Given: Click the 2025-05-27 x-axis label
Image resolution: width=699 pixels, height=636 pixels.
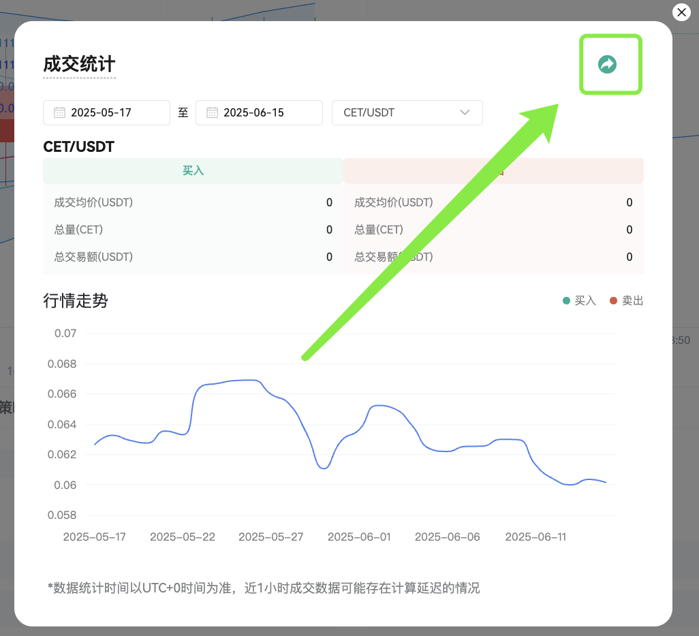Looking at the screenshot, I should (x=270, y=537).
